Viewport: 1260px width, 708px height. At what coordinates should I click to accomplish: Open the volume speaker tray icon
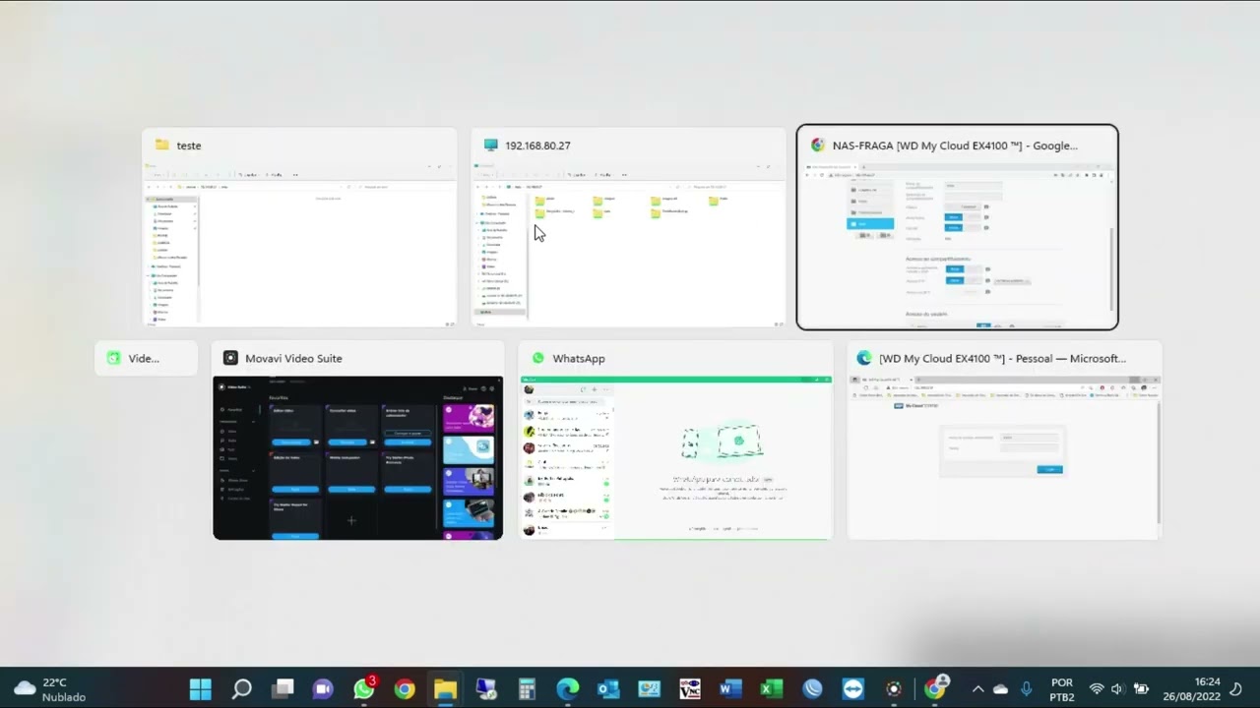1119,689
